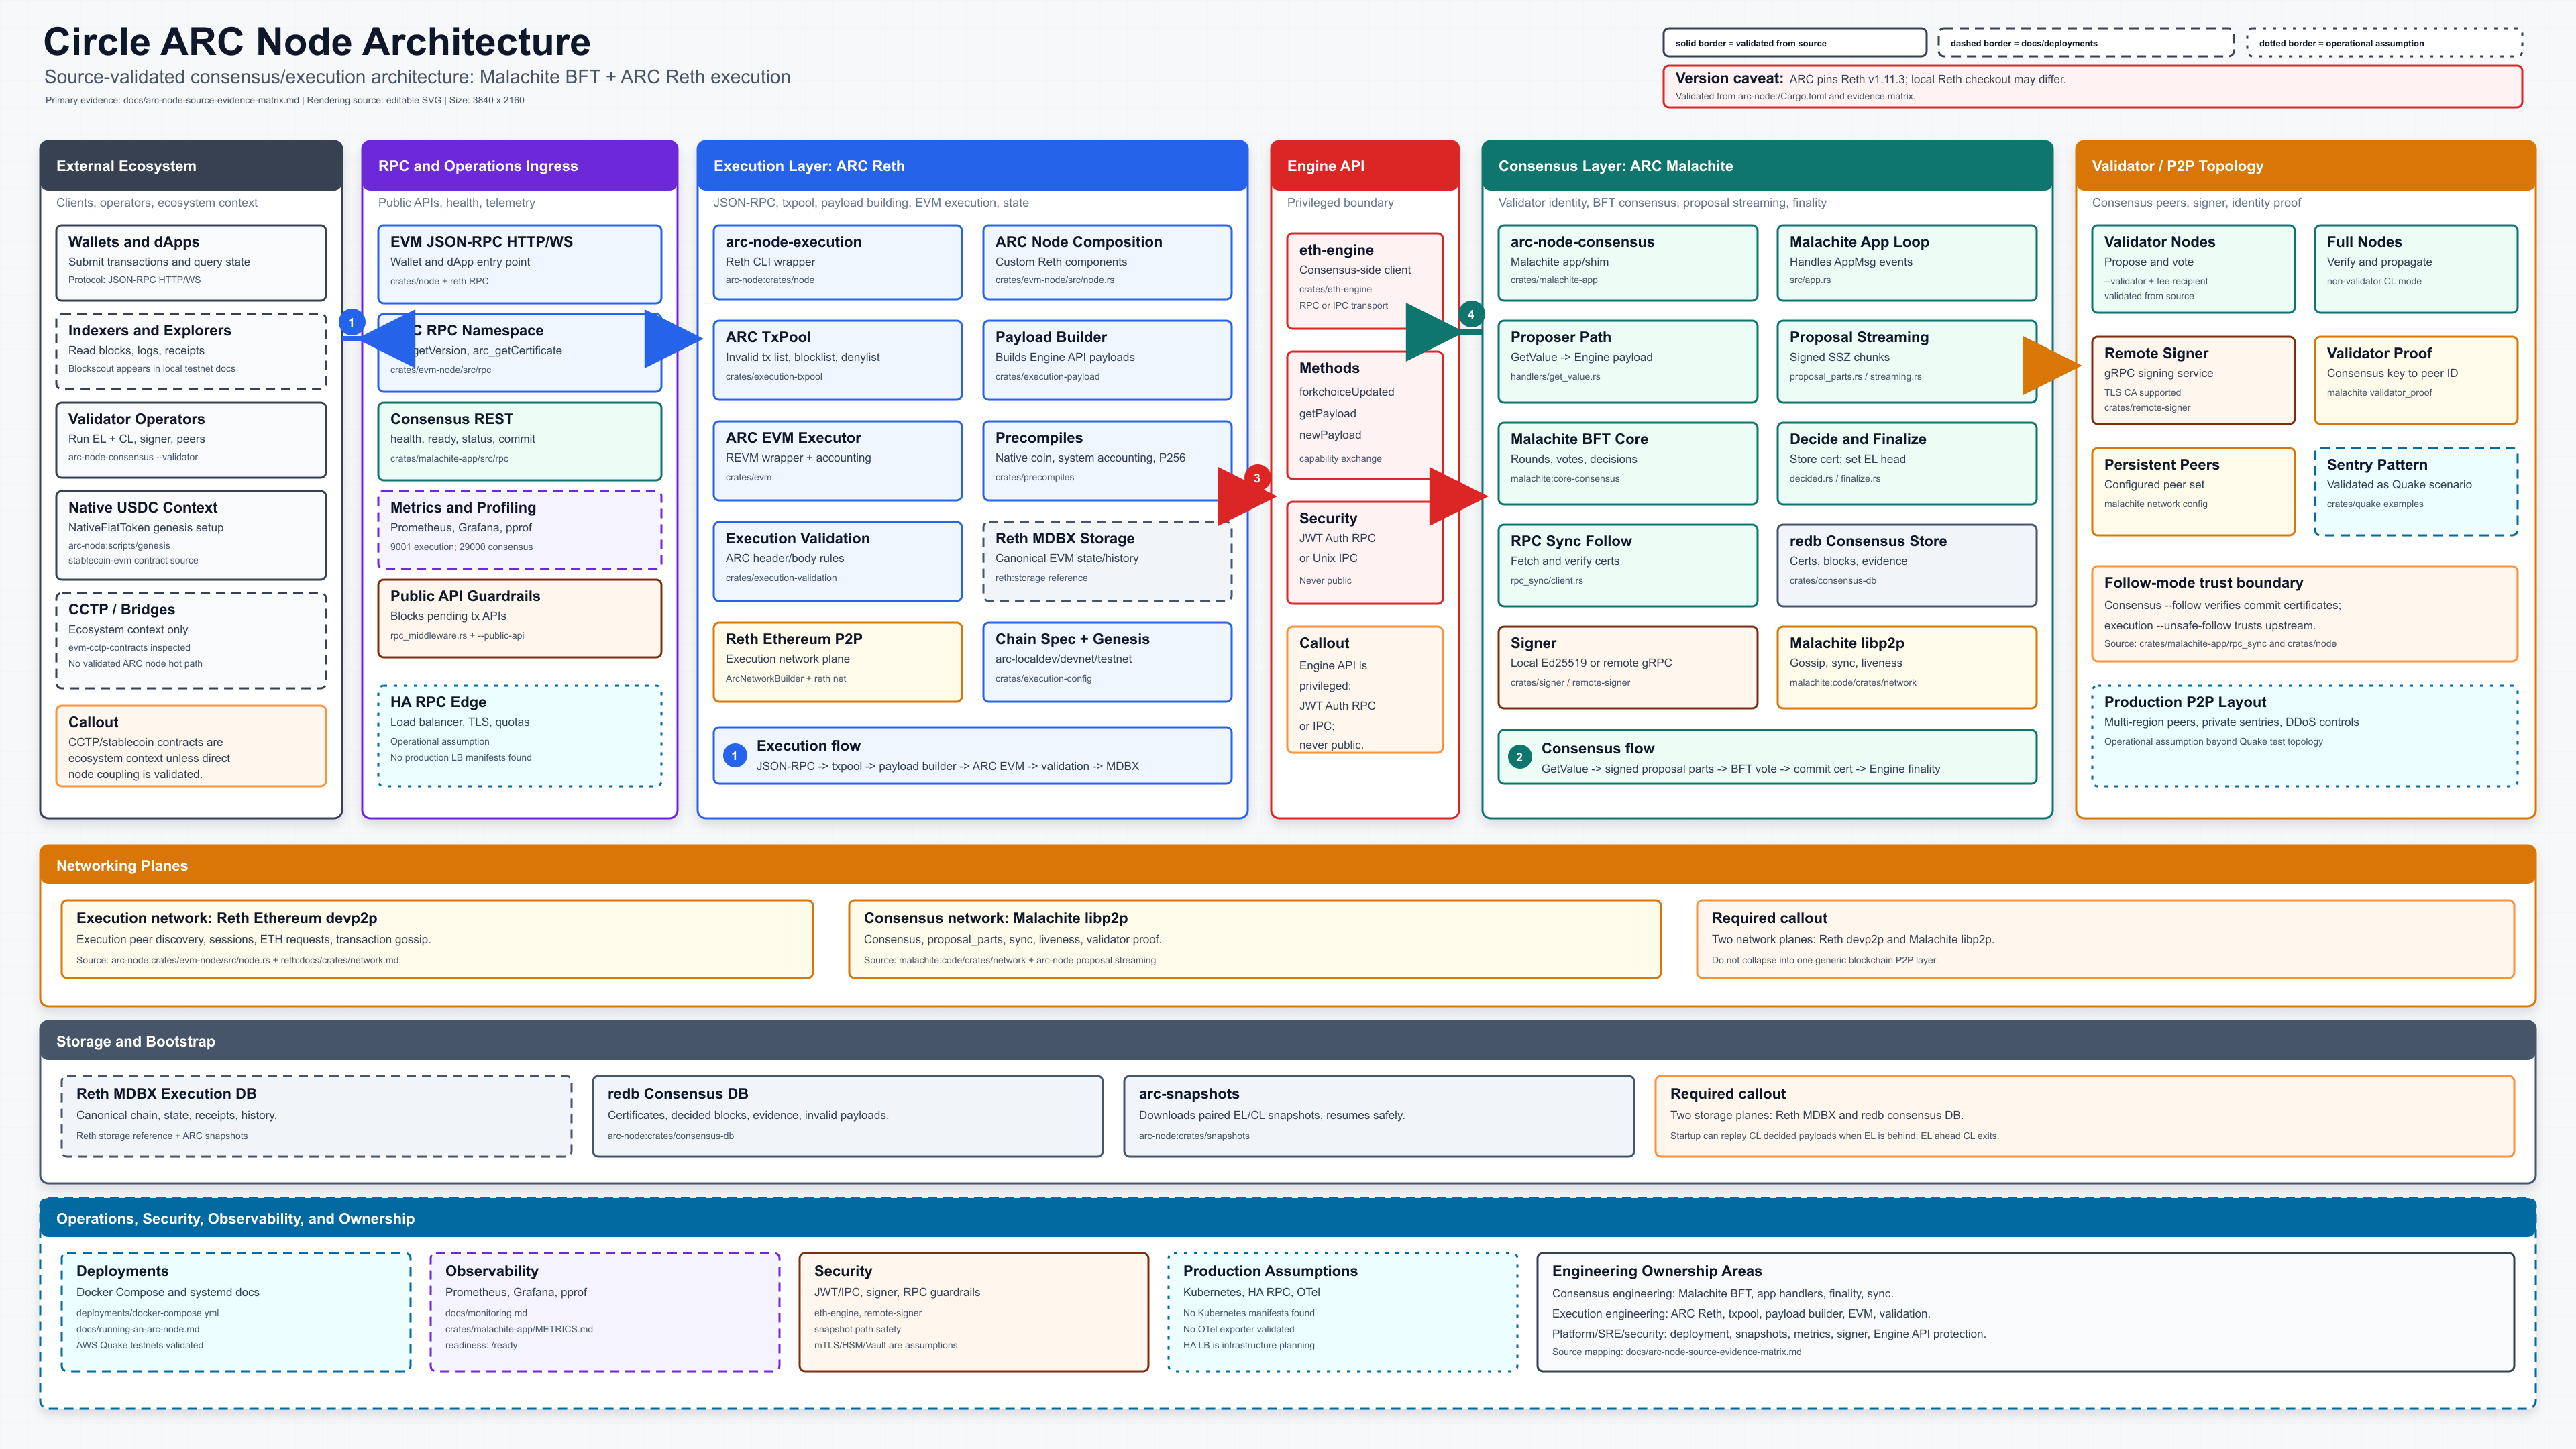Select the Deployments card
Image resolution: width=2576 pixels, height=1449 pixels.
click(236, 1312)
